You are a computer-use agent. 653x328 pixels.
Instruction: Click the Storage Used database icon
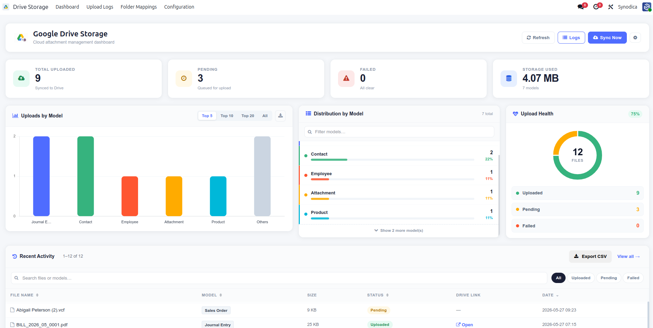pos(509,78)
